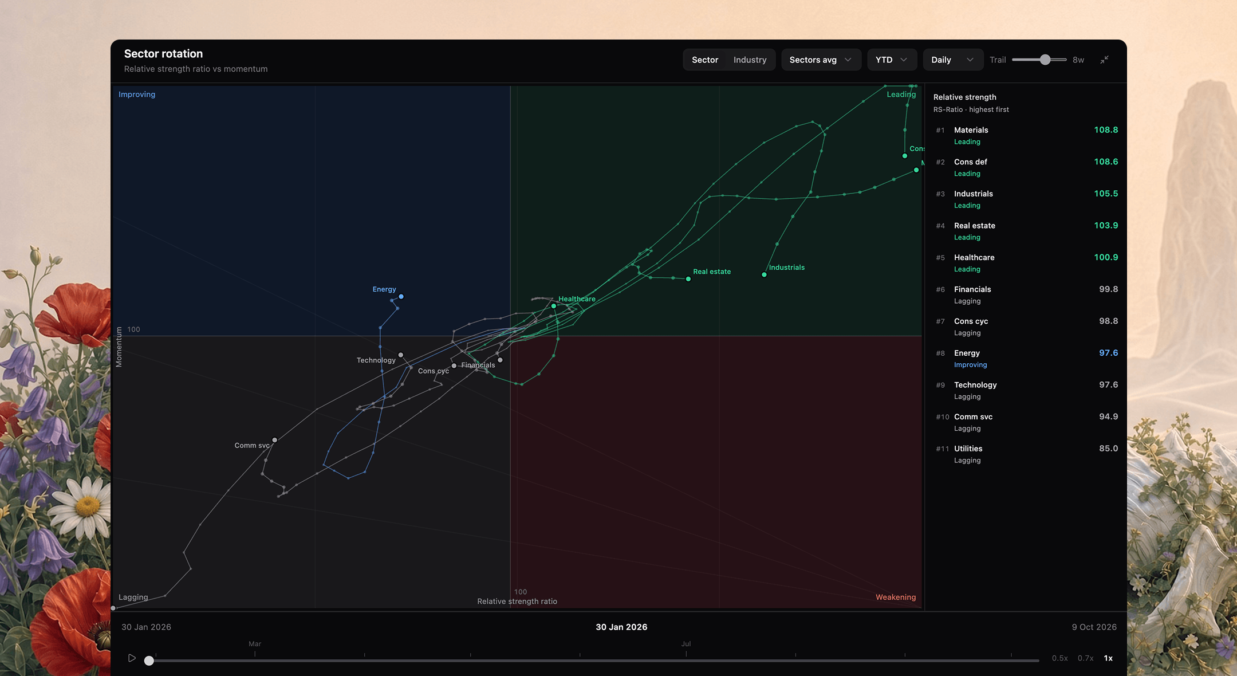This screenshot has width=1237, height=676.
Task: Click the Mar marker on timeline
Action: click(x=255, y=644)
